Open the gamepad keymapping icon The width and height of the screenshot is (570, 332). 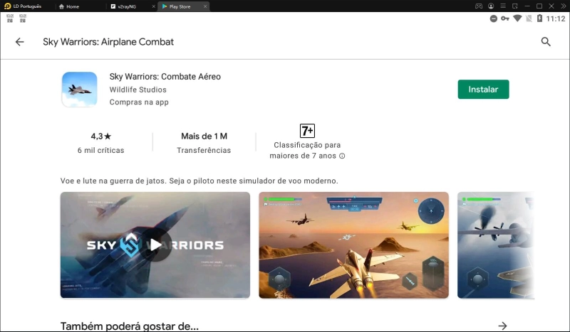click(480, 6)
